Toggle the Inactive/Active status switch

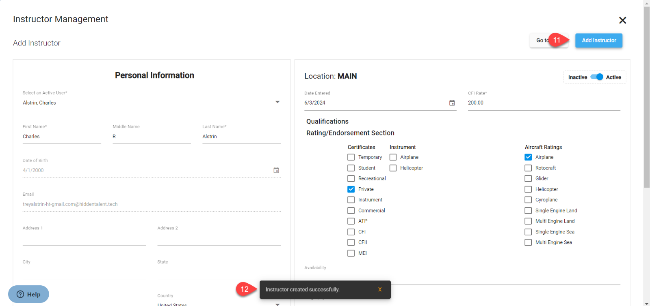[596, 77]
